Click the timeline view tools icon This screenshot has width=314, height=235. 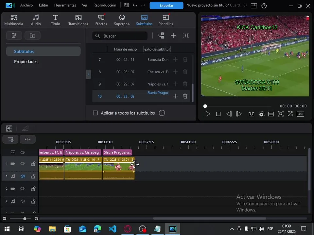9,129
